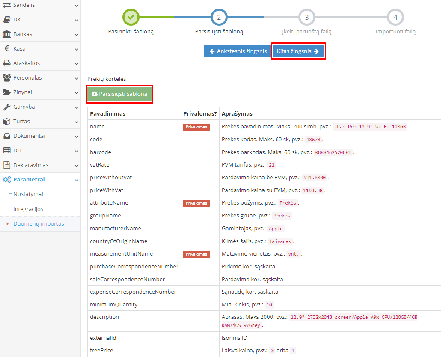Go back with Ankstesnis žingsnis button
The height and width of the screenshot is (357, 443).
(237, 51)
